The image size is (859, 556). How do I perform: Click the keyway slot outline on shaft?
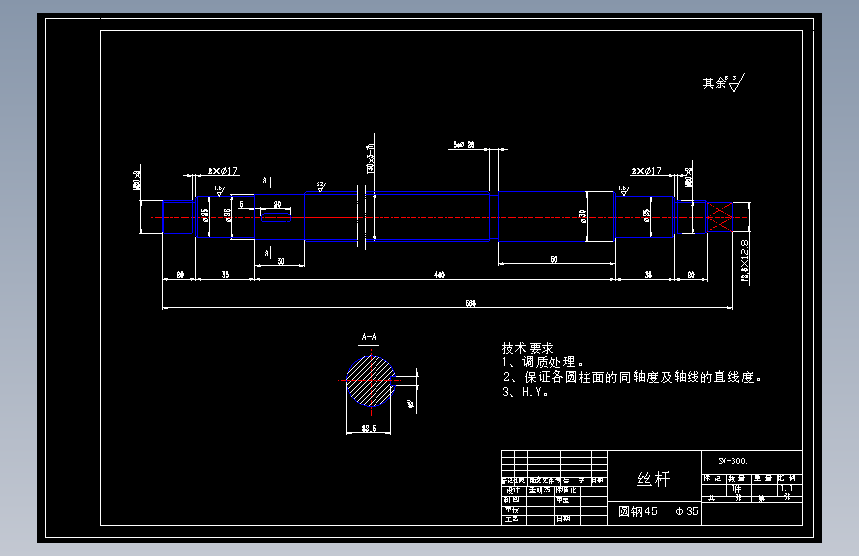coord(275,217)
